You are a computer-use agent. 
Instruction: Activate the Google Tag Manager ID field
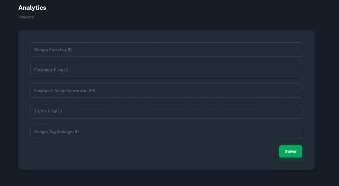166,131
